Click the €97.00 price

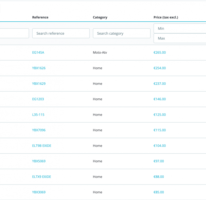(159, 161)
